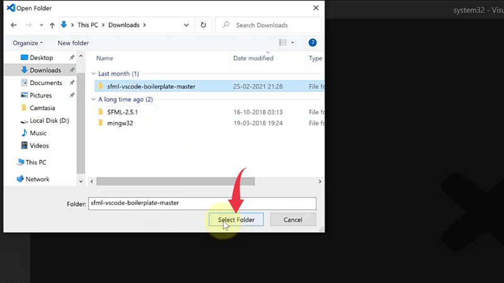Collapse the 'A long time ago' group

click(94, 99)
